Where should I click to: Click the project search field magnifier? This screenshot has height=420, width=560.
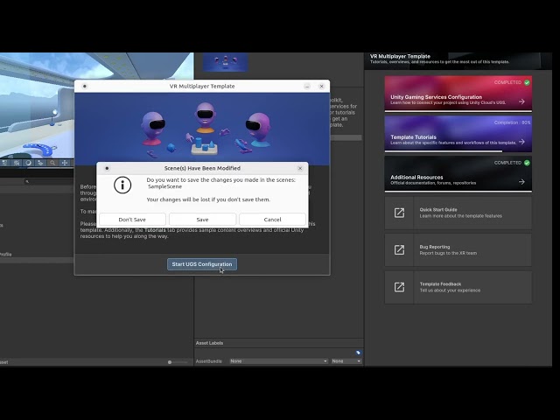pos(27,181)
